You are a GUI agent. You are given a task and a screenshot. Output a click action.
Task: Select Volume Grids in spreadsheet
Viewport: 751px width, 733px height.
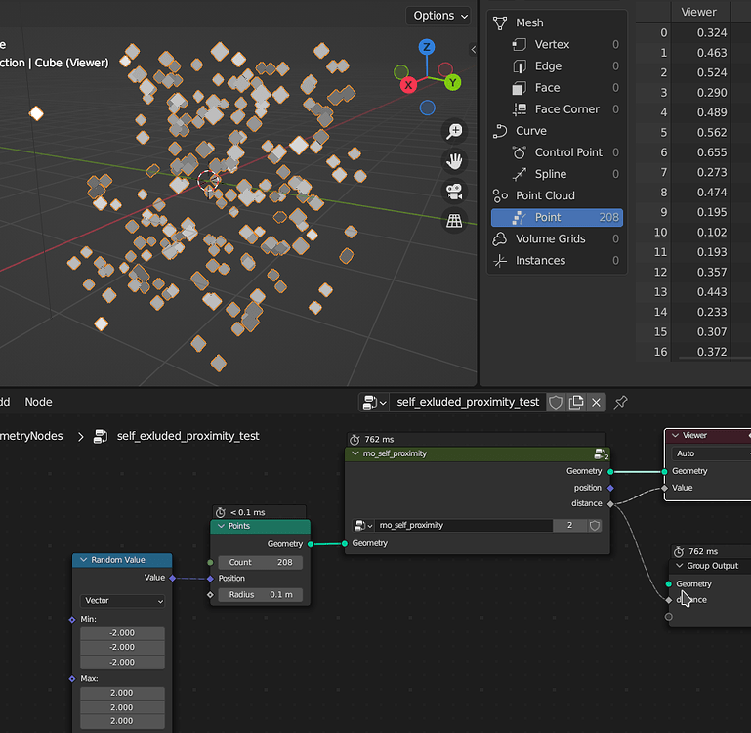pyautogui.click(x=557, y=238)
